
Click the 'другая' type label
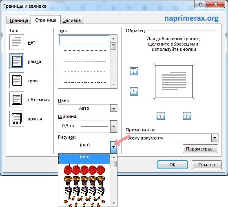(x=35, y=119)
